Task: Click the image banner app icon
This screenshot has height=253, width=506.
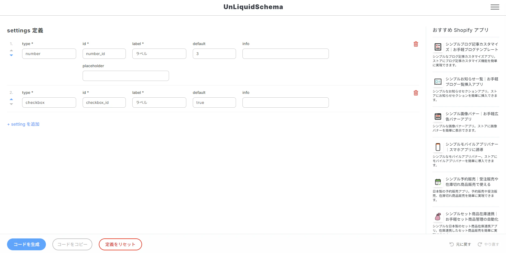Action: click(x=438, y=117)
